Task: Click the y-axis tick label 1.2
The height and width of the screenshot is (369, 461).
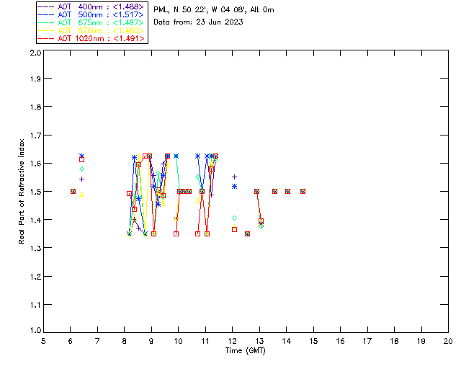Action: tap(35, 277)
